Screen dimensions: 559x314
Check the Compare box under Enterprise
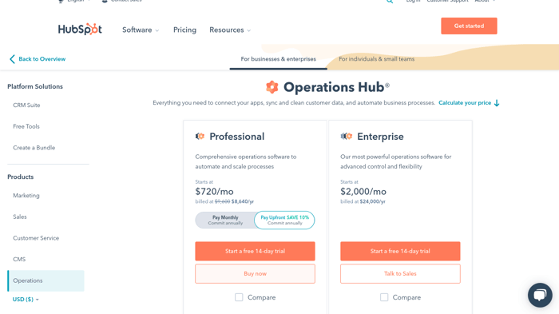[x=384, y=297]
